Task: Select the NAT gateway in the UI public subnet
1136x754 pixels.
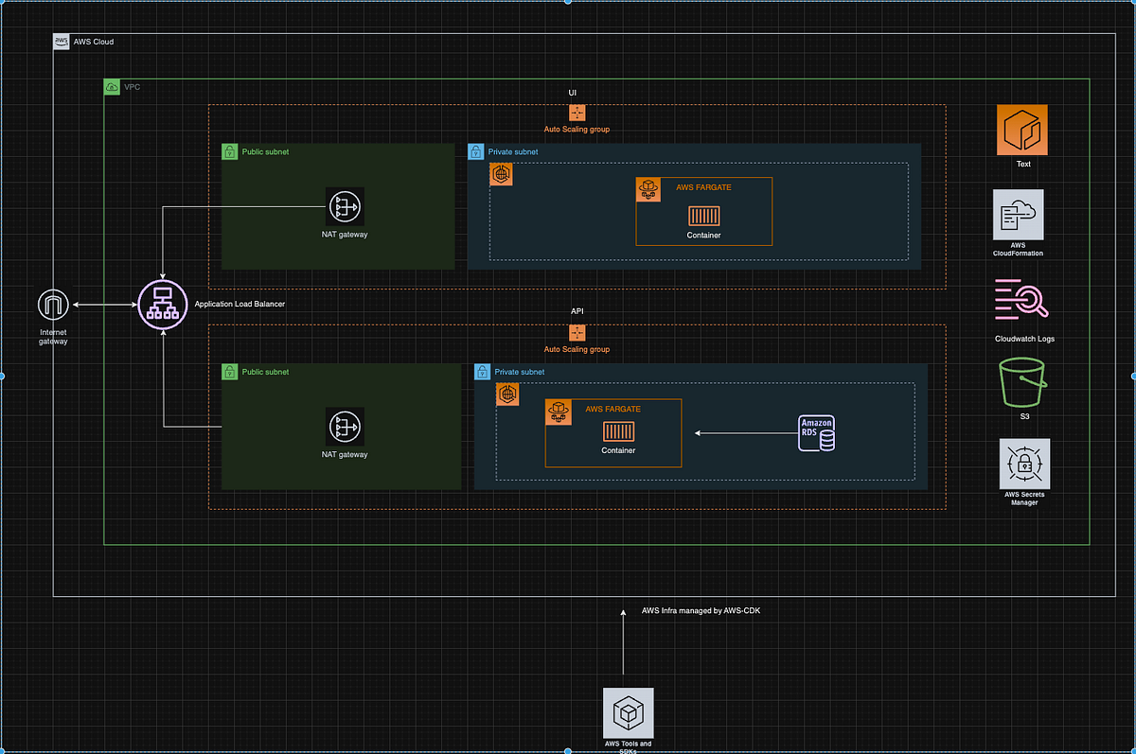Action: pos(345,207)
